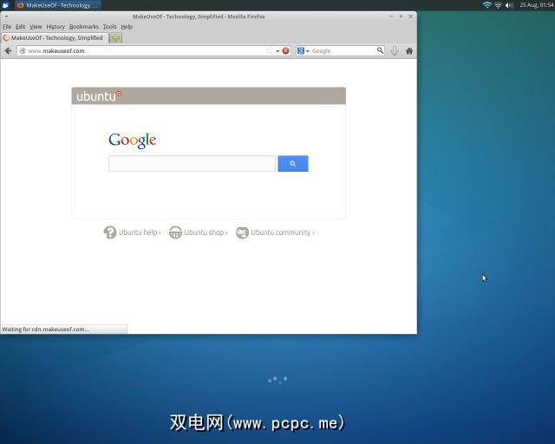Click the blue Google search button
Image resolution: width=555 pixels, height=444 pixels.
point(293,164)
